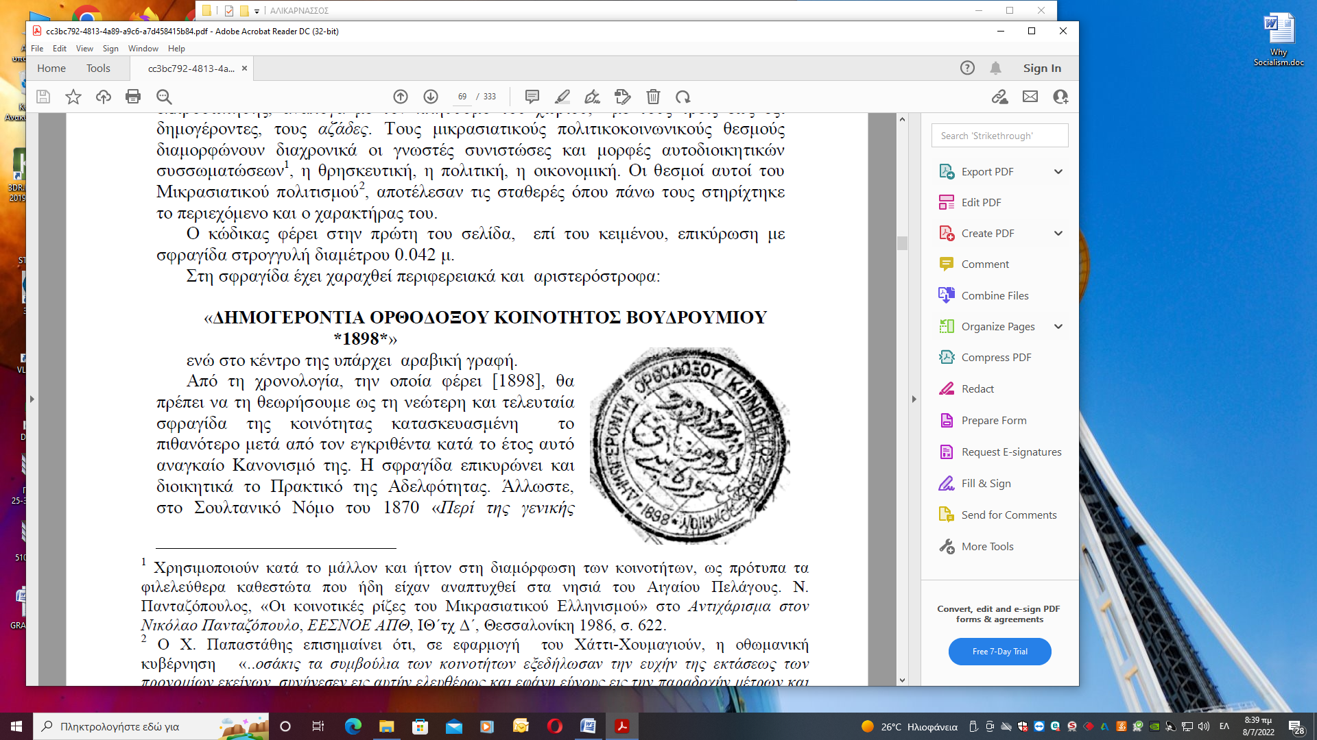Click the Free 7-Day Trial button
Image resolution: width=1317 pixels, height=740 pixels.
(x=999, y=652)
